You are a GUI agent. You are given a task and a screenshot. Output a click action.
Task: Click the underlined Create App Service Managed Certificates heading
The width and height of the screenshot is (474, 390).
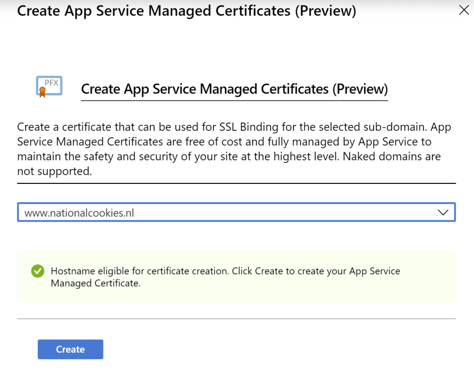coord(234,89)
